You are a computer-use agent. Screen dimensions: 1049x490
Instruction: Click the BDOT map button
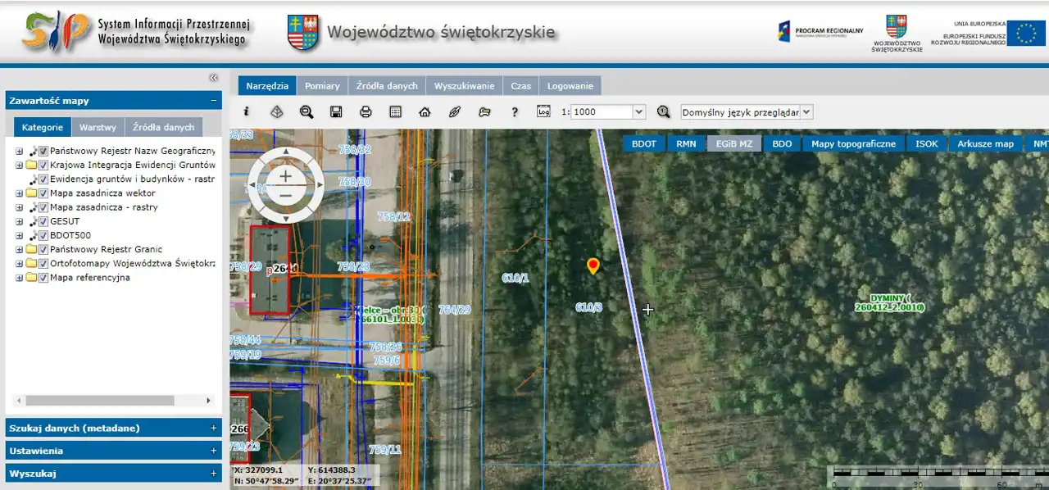[x=643, y=143]
